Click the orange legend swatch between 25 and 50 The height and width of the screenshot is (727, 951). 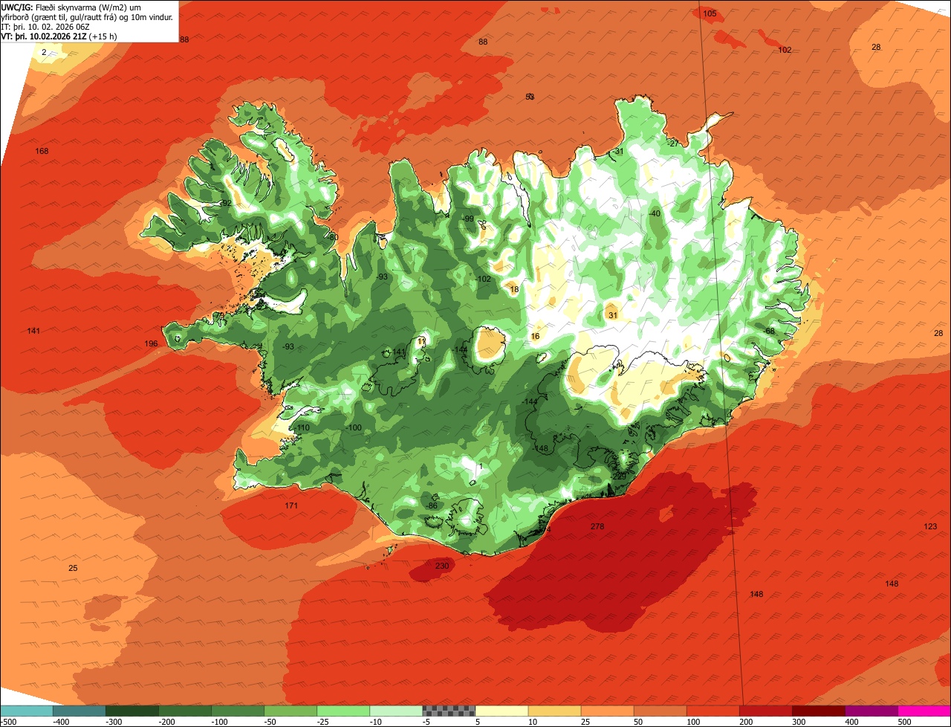(x=607, y=711)
